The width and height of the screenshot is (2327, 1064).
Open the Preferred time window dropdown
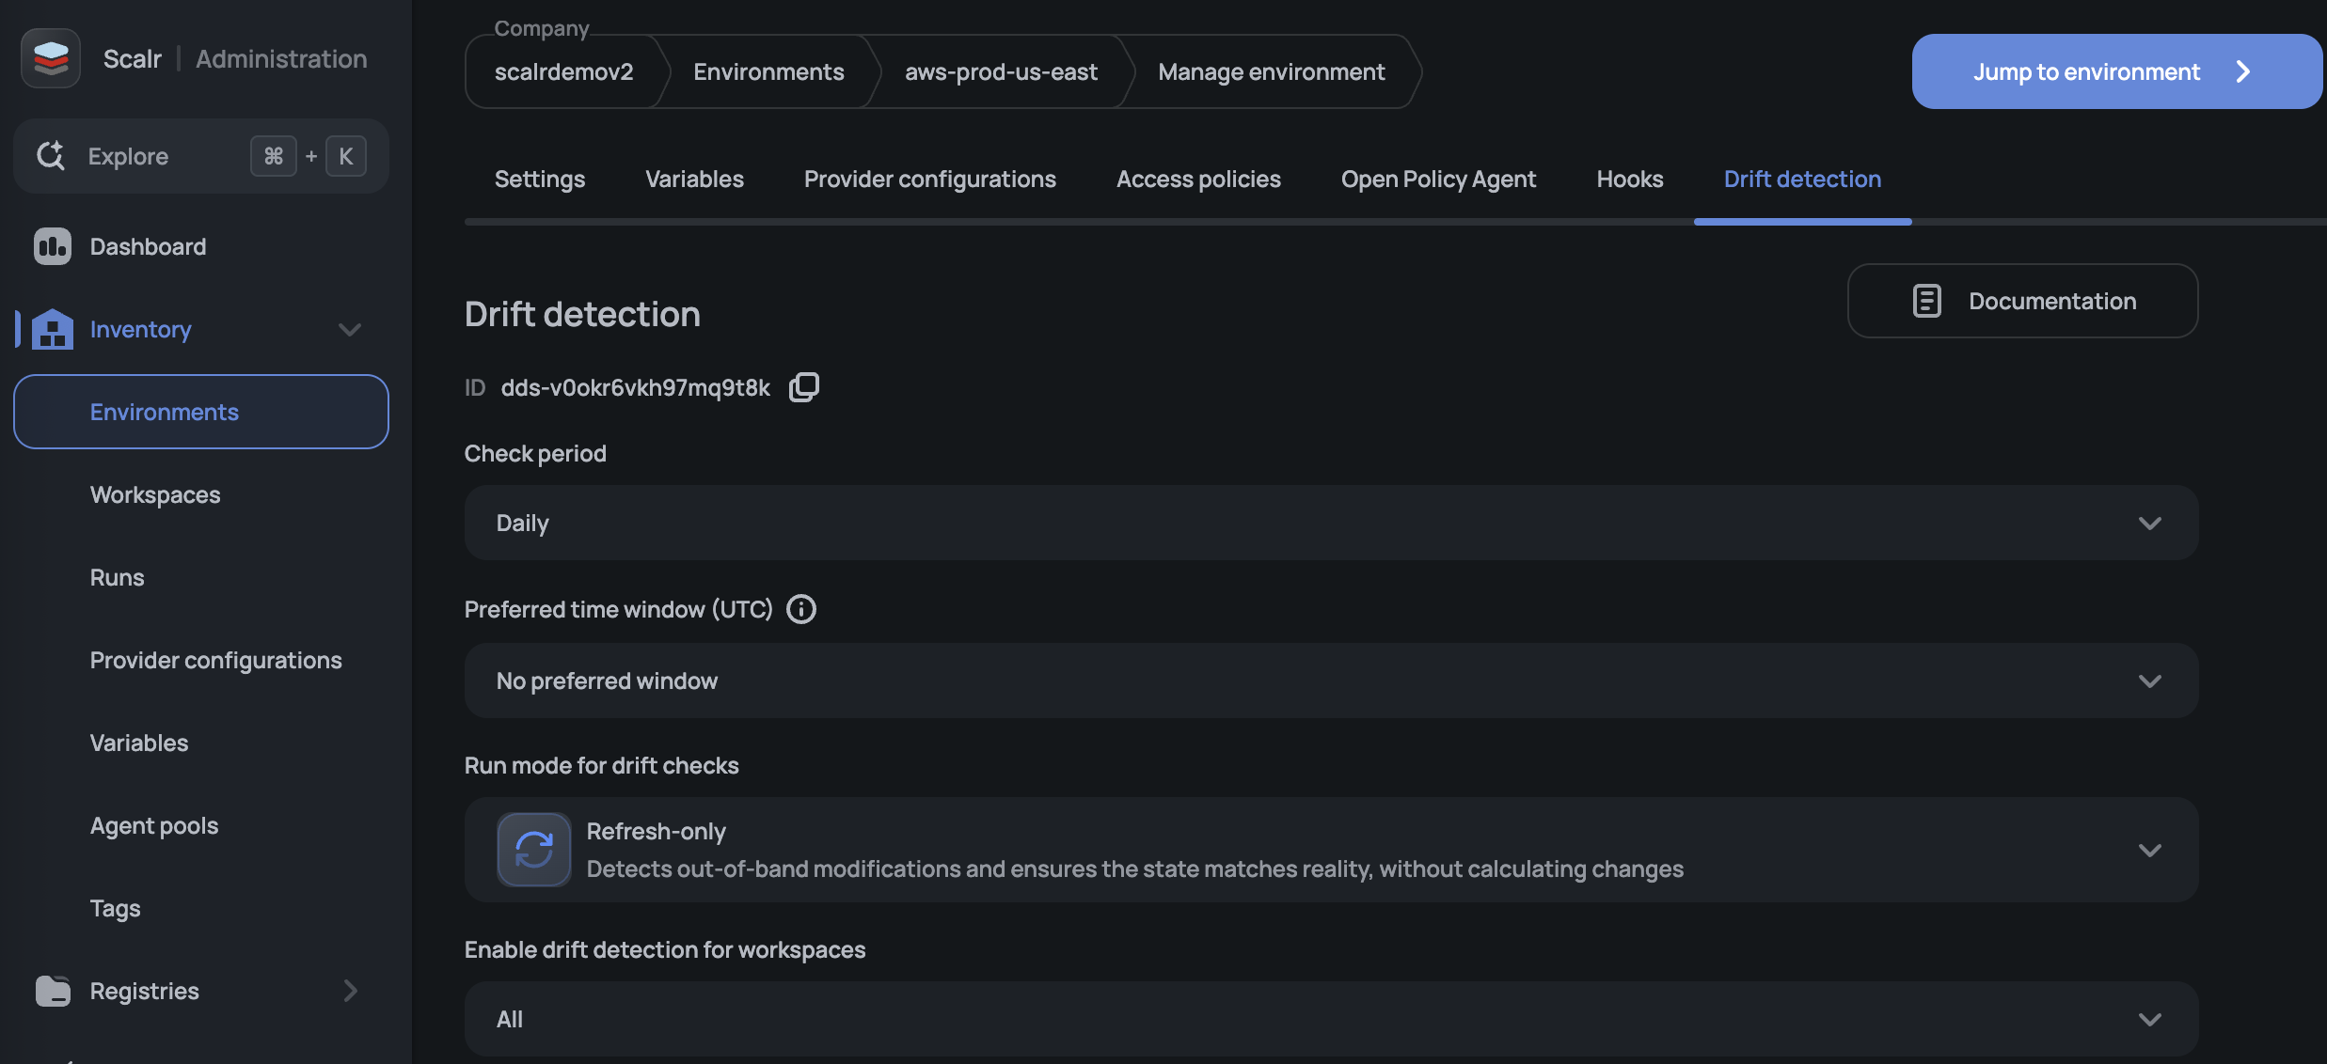pos(1332,681)
